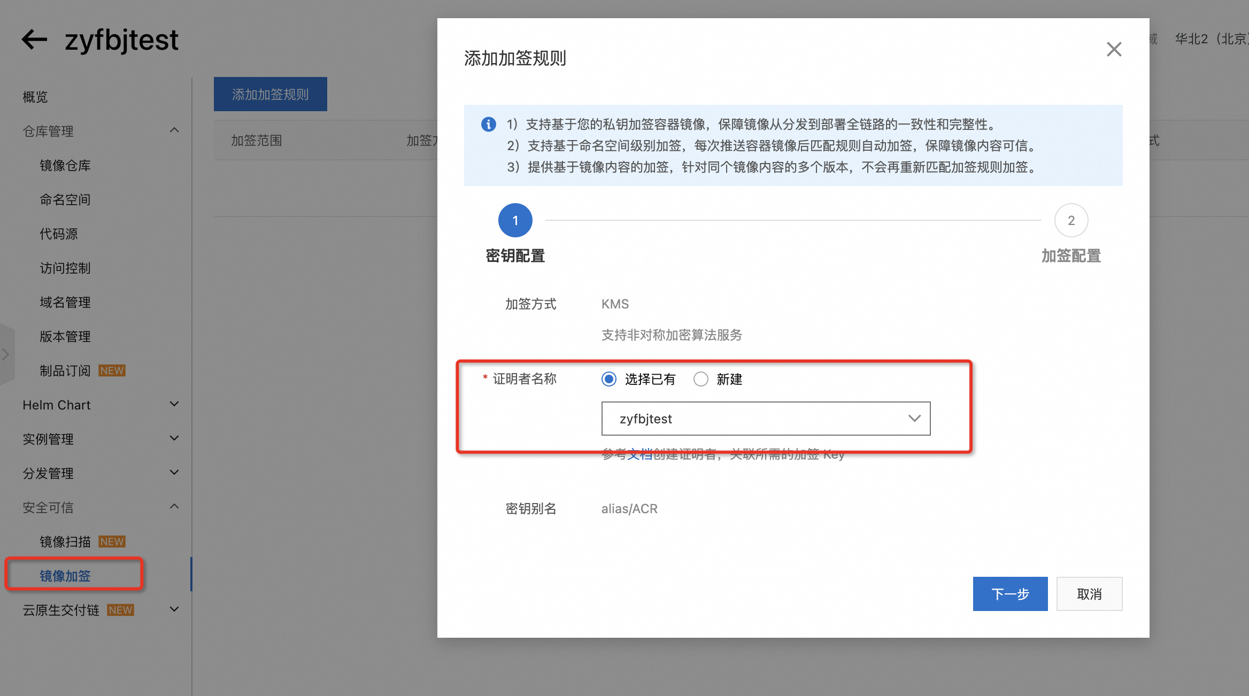This screenshot has height=696, width=1249.
Task: Expand the Helm Chart menu section
Action: click(174, 404)
